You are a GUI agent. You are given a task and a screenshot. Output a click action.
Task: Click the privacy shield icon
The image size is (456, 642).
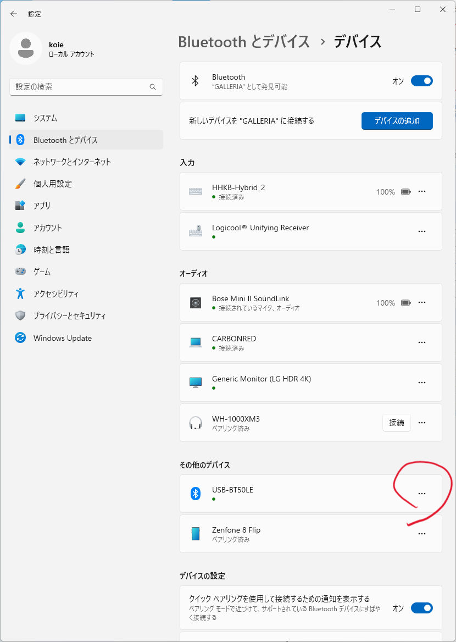pos(20,316)
